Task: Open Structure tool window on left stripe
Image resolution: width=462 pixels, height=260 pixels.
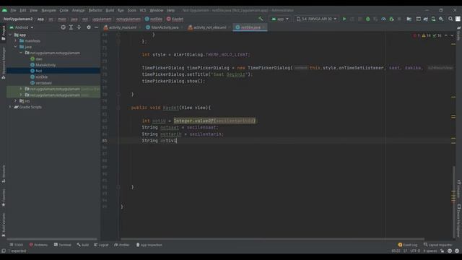Action: 3,173
